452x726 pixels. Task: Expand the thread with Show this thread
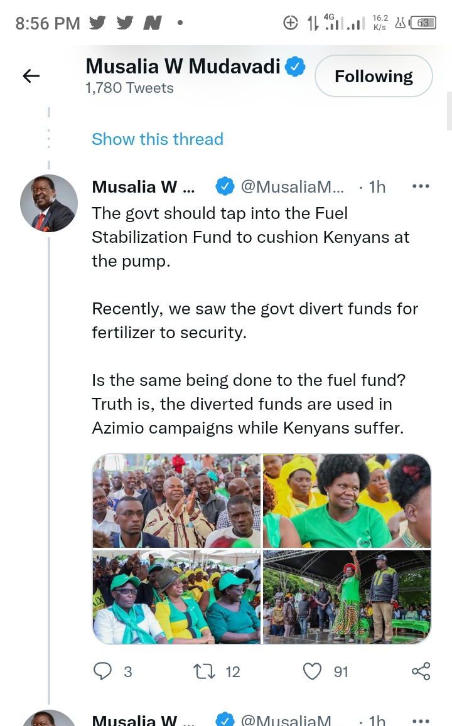pos(158,139)
